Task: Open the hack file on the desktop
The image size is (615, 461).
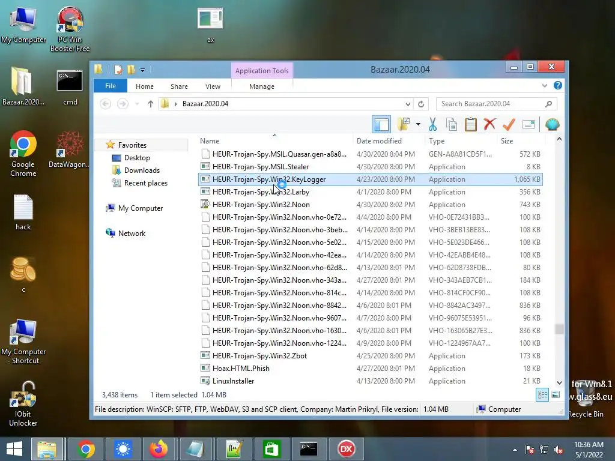Action: pyautogui.click(x=23, y=212)
